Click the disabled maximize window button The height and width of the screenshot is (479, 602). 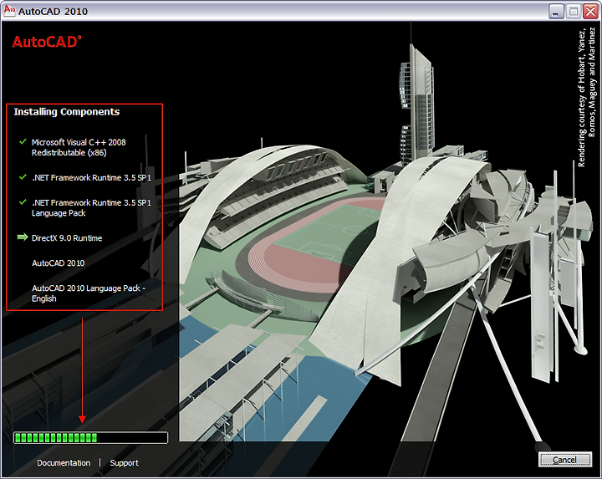[573, 12]
